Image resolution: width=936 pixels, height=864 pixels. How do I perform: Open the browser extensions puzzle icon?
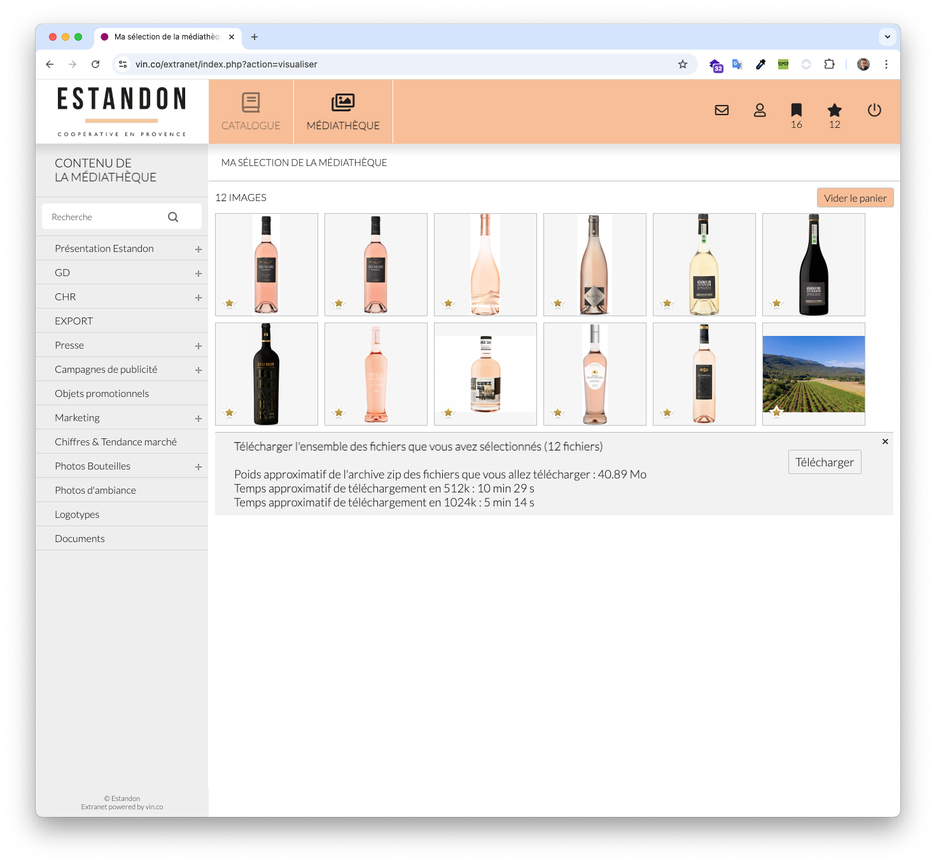[829, 64]
